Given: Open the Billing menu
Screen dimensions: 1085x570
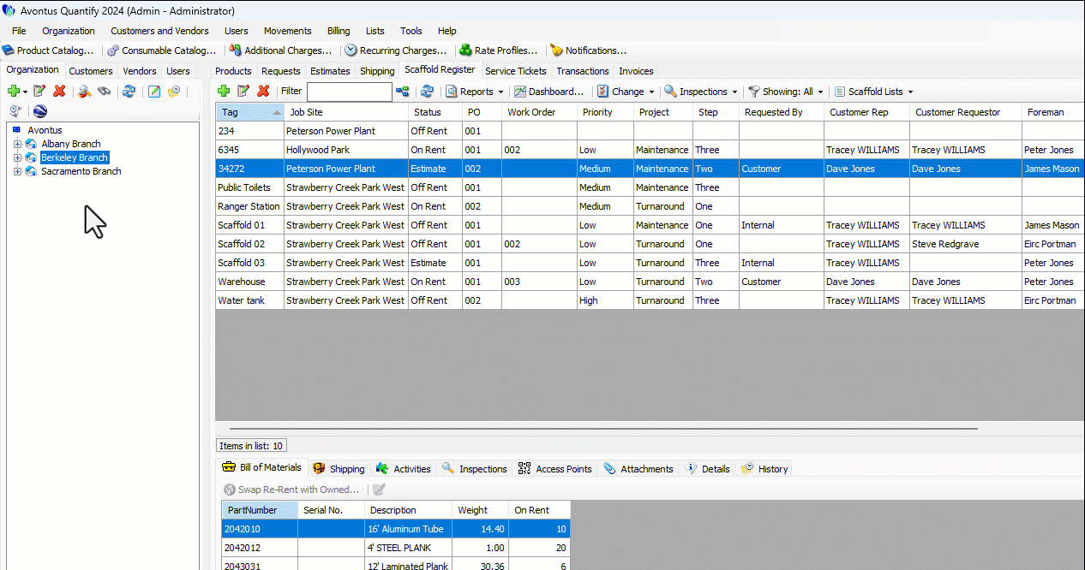Looking at the screenshot, I should coord(339,31).
